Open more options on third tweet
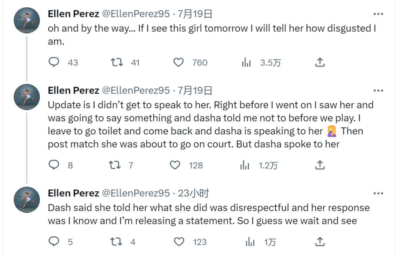Image resolution: width=396 pixels, height=256 pixels. pyautogui.click(x=378, y=193)
